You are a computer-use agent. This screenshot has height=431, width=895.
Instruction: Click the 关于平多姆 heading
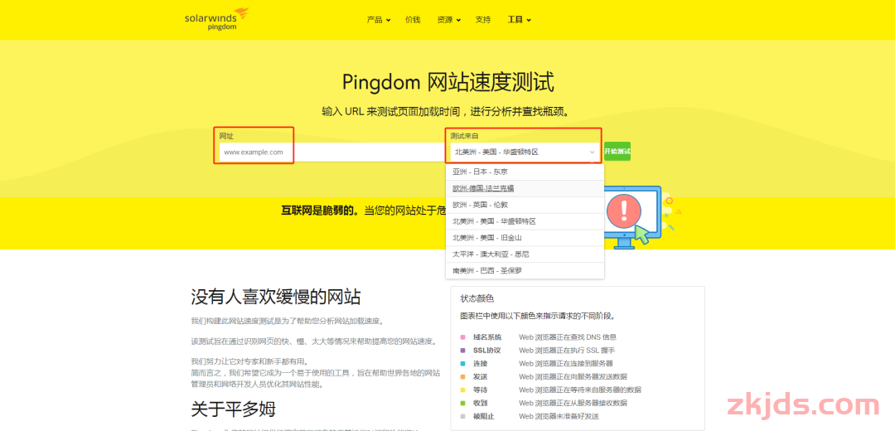[233, 409]
